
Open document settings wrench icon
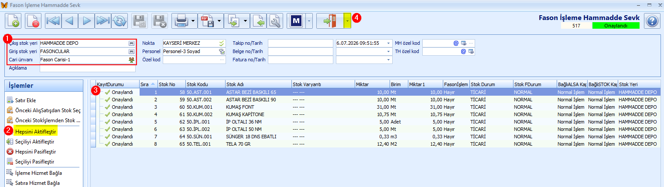point(275,20)
